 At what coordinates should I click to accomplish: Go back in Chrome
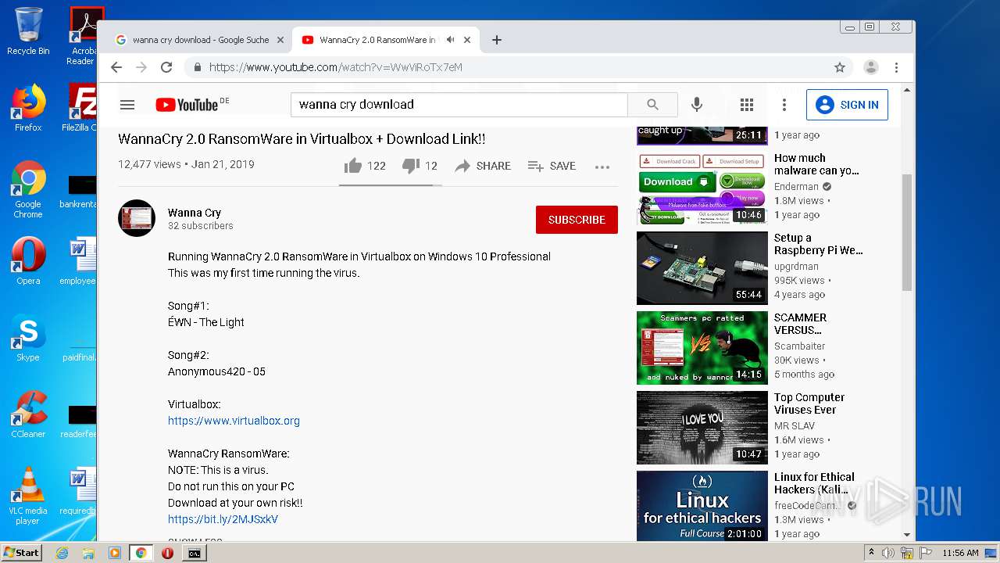(116, 67)
